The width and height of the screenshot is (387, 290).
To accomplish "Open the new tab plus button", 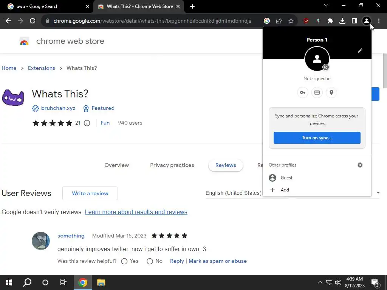I will (192, 6).
